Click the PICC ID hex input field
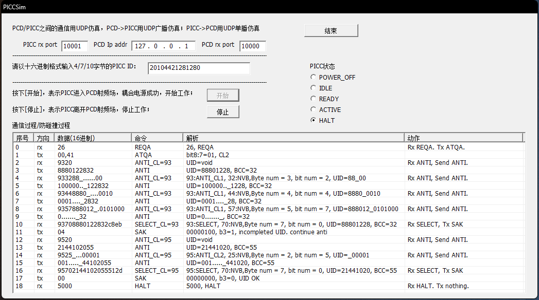This screenshot has width=539, height=300. pyautogui.click(x=198, y=68)
